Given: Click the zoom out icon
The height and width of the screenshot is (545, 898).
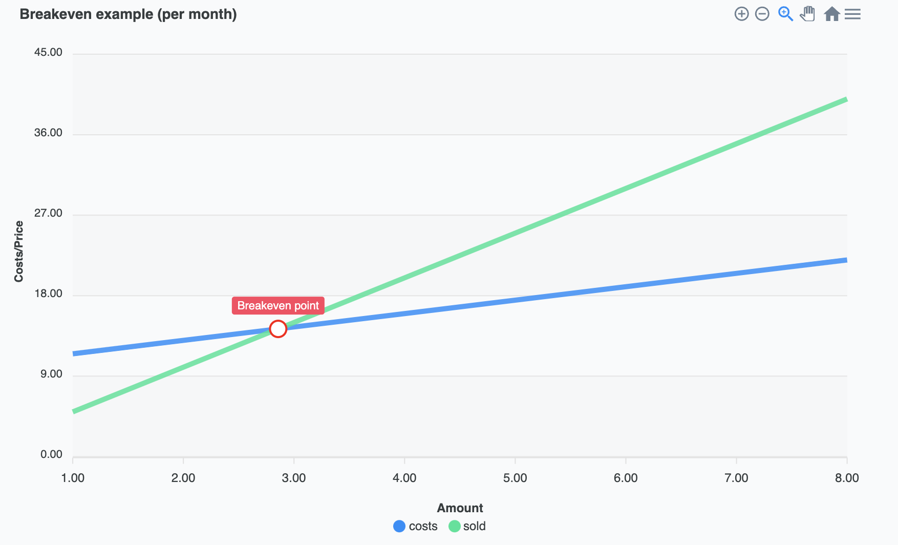Looking at the screenshot, I should tap(762, 14).
